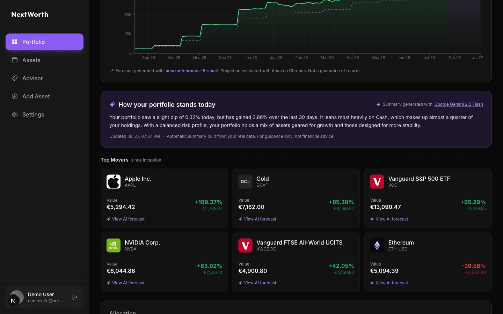Click the Apple Inc. logo icon
Image resolution: width=503 pixels, height=314 pixels.
click(114, 182)
